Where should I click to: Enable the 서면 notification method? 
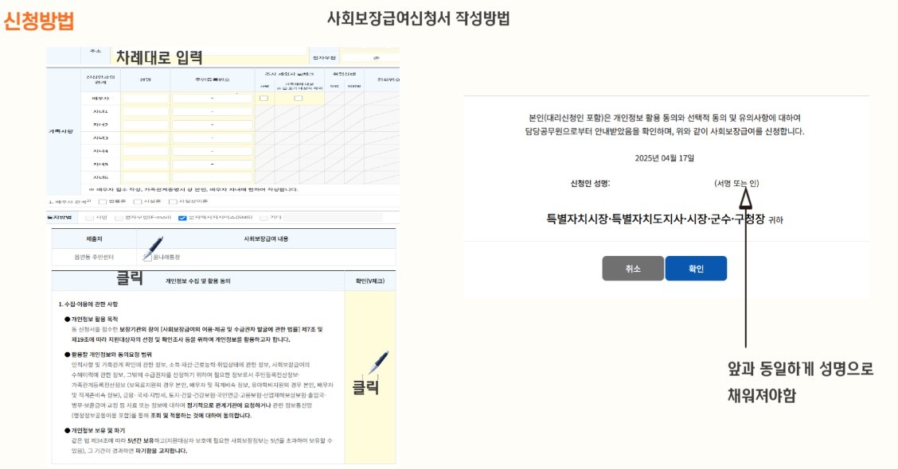tap(88, 217)
